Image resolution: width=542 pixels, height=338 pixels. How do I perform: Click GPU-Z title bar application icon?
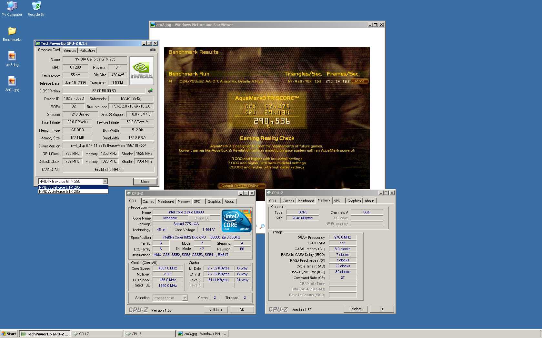(x=38, y=43)
